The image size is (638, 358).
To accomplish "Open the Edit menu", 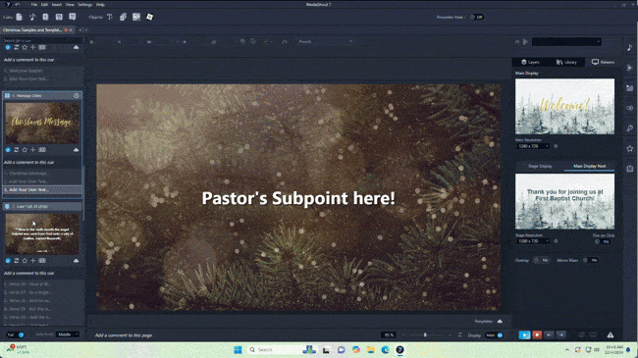I will [44, 5].
